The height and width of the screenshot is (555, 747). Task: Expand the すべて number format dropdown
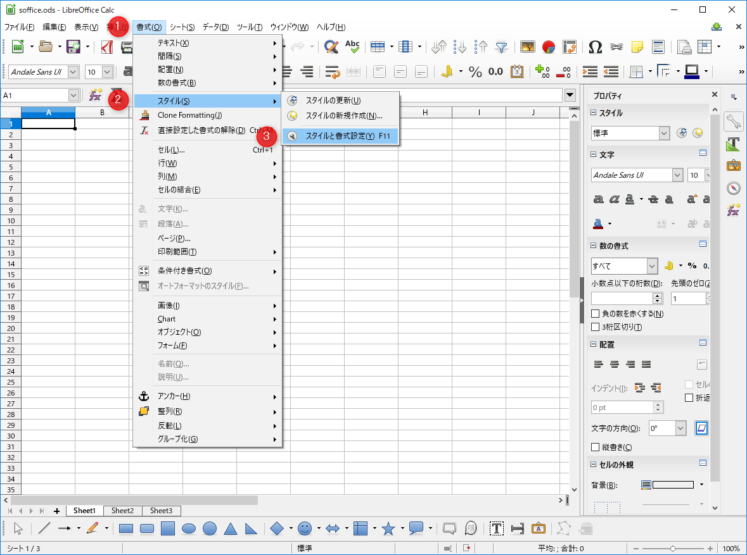coord(652,266)
